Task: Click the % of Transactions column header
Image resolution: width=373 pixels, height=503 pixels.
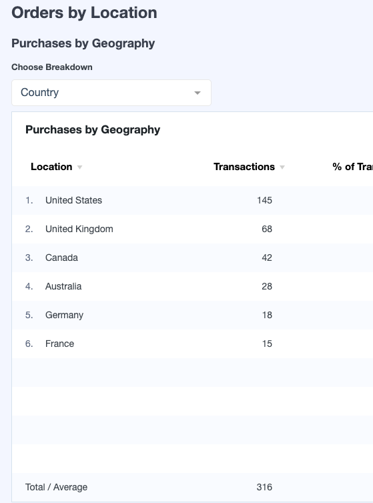Action: pyautogui.click(x=353, y=167)
